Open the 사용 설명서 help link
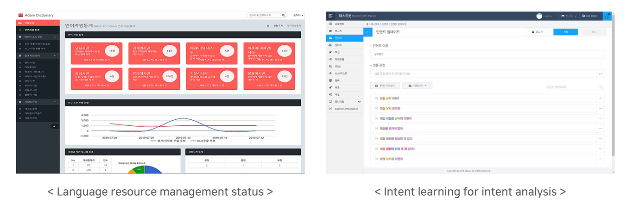 (590, 16)
